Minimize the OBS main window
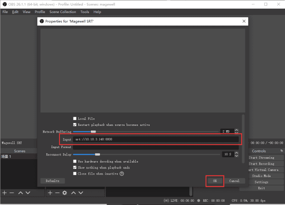The width and height of the screenshot is (285, 205). click(253, 4)
